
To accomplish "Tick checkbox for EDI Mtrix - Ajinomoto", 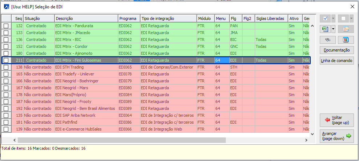I will click(x=6, y=53).
